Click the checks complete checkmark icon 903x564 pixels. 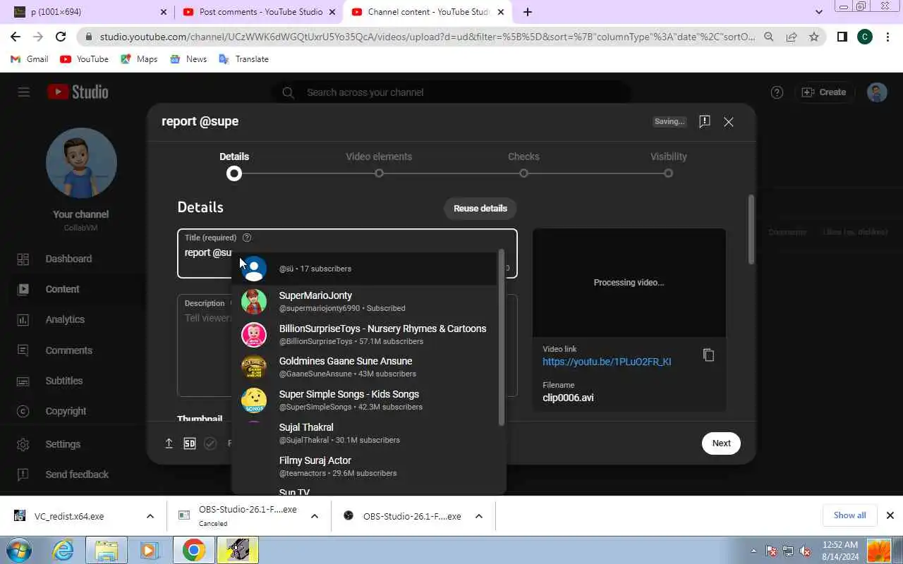coord(210,443)
